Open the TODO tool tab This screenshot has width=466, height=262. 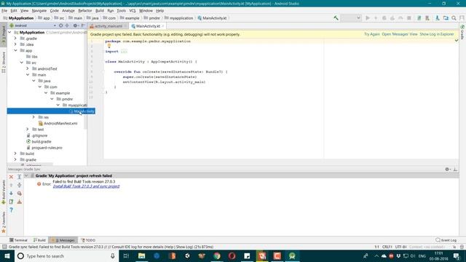tap(88, 240)
